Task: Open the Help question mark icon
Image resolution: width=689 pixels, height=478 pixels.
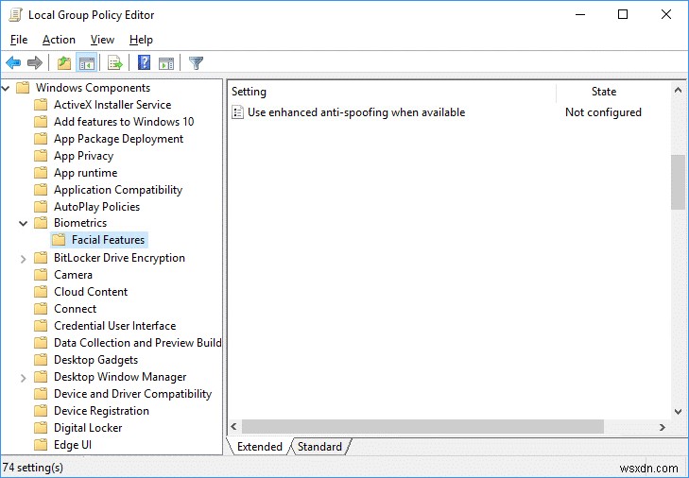Action: click(144, 63)
